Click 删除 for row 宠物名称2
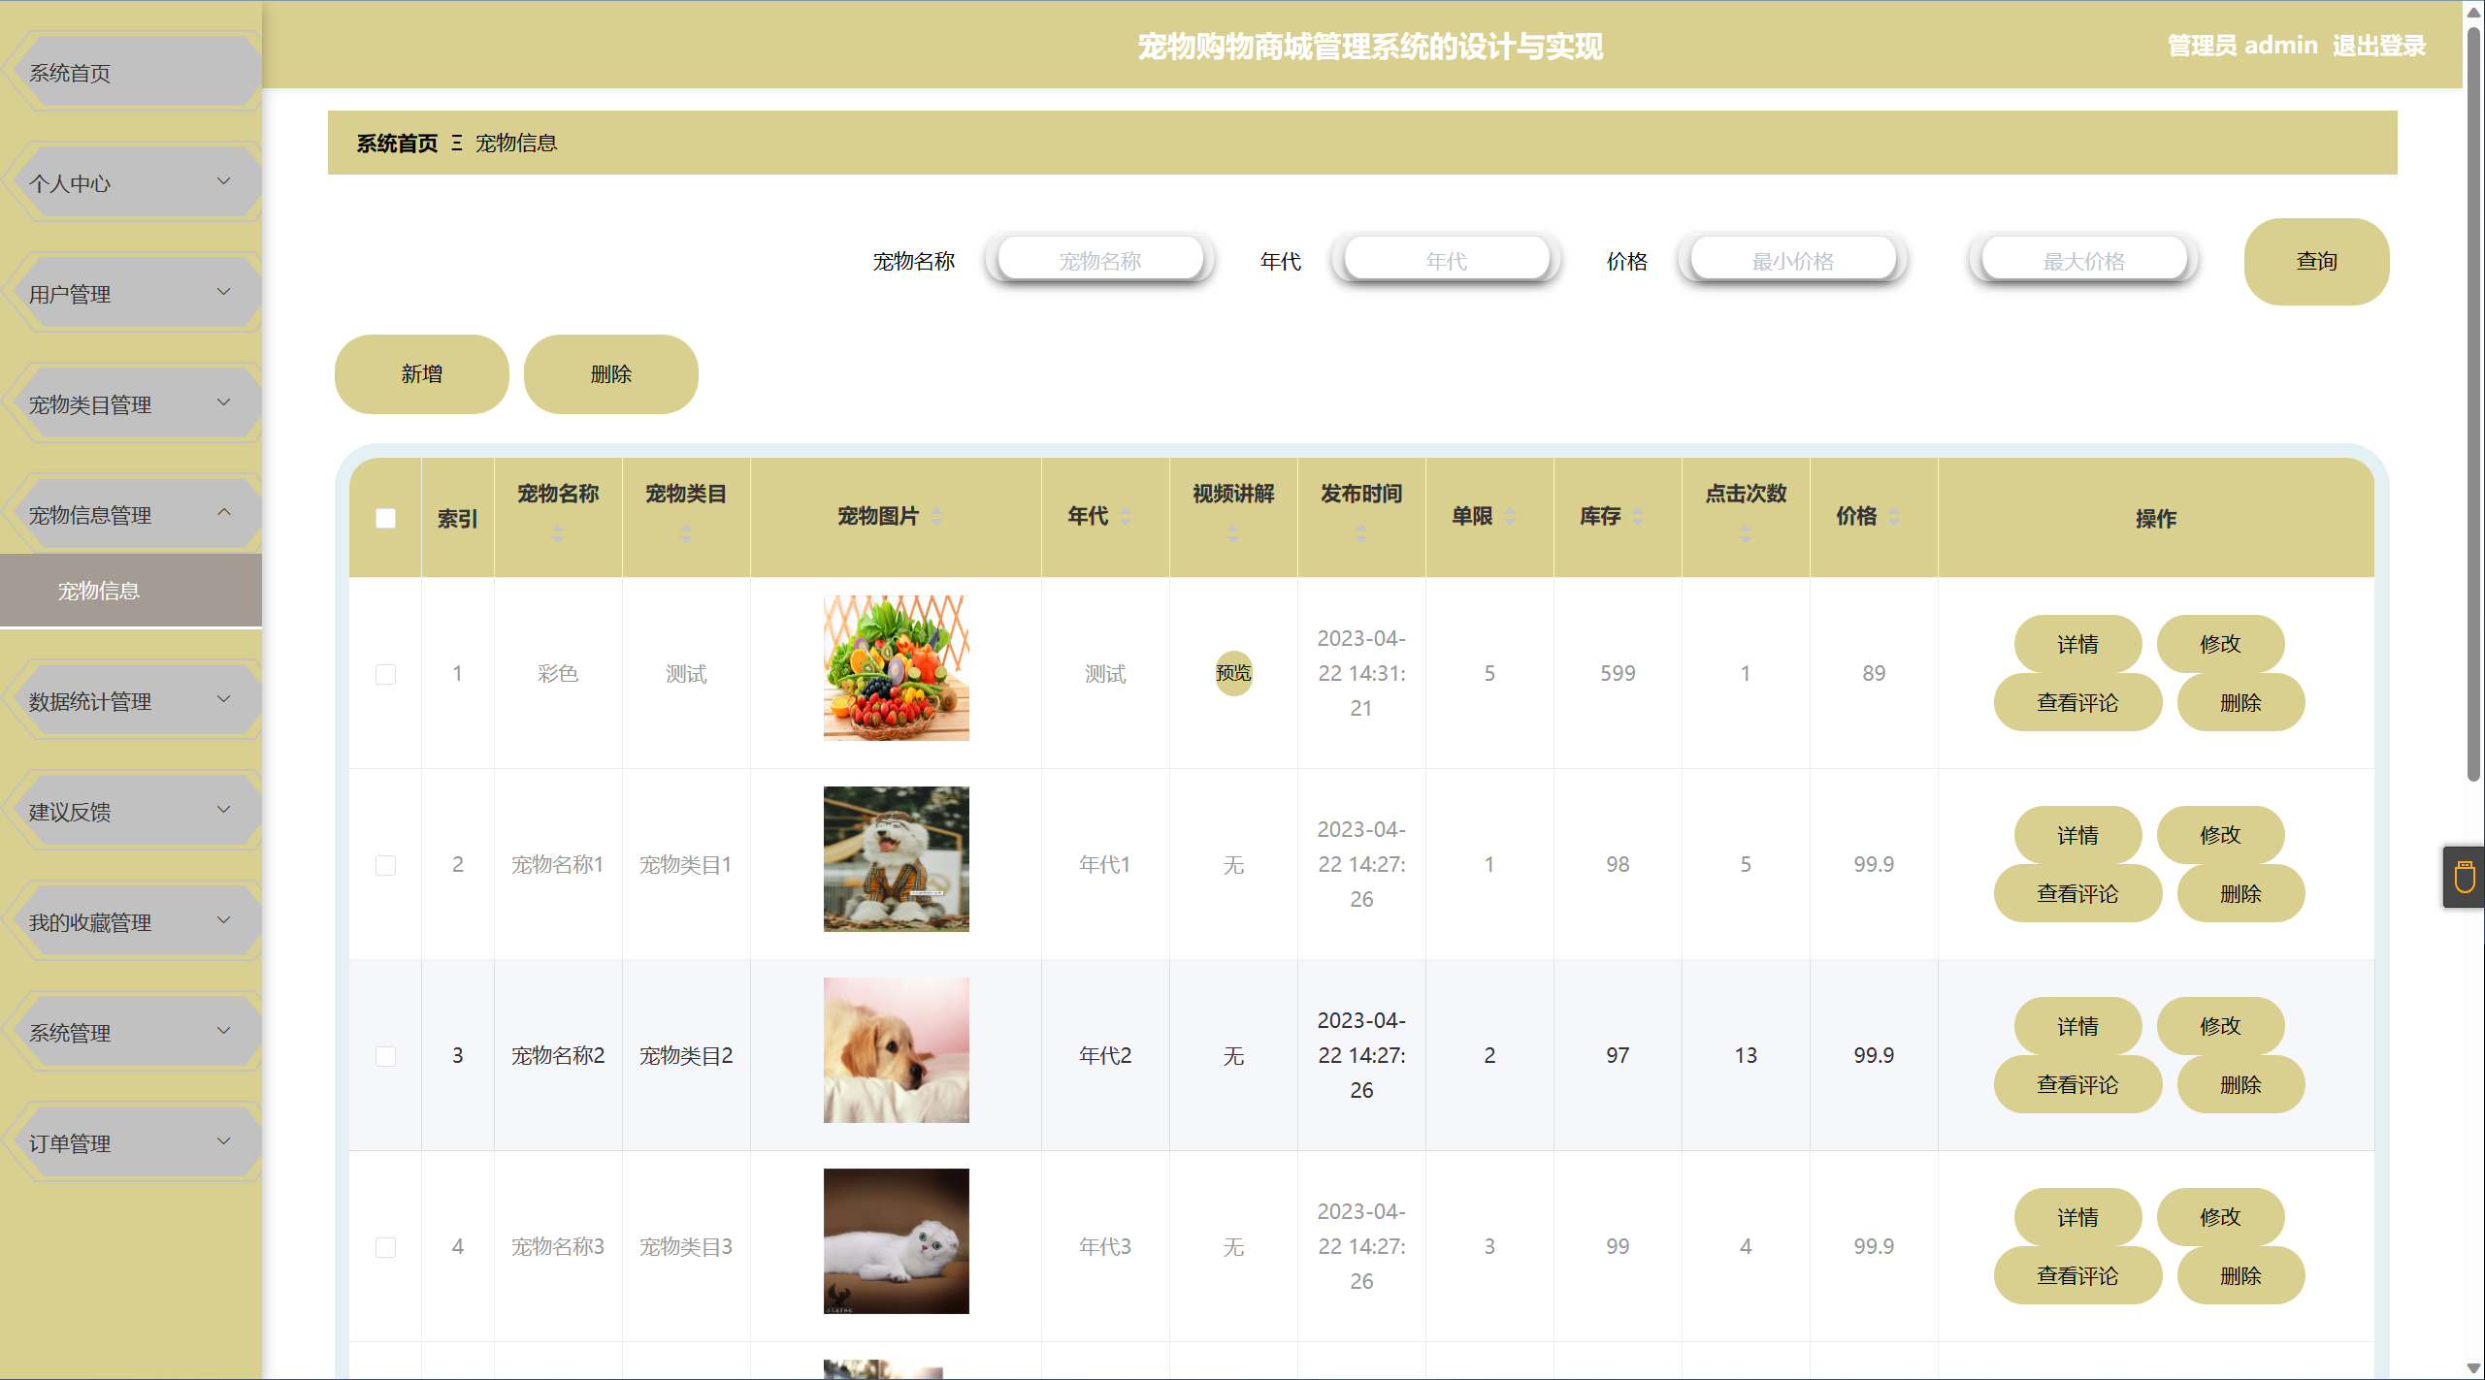2485x1380 pixels. 2240,1084
